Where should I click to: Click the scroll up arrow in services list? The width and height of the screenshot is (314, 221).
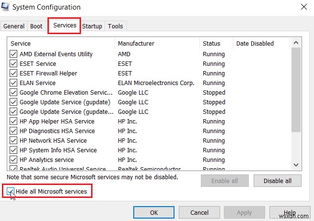pos(296,43)
